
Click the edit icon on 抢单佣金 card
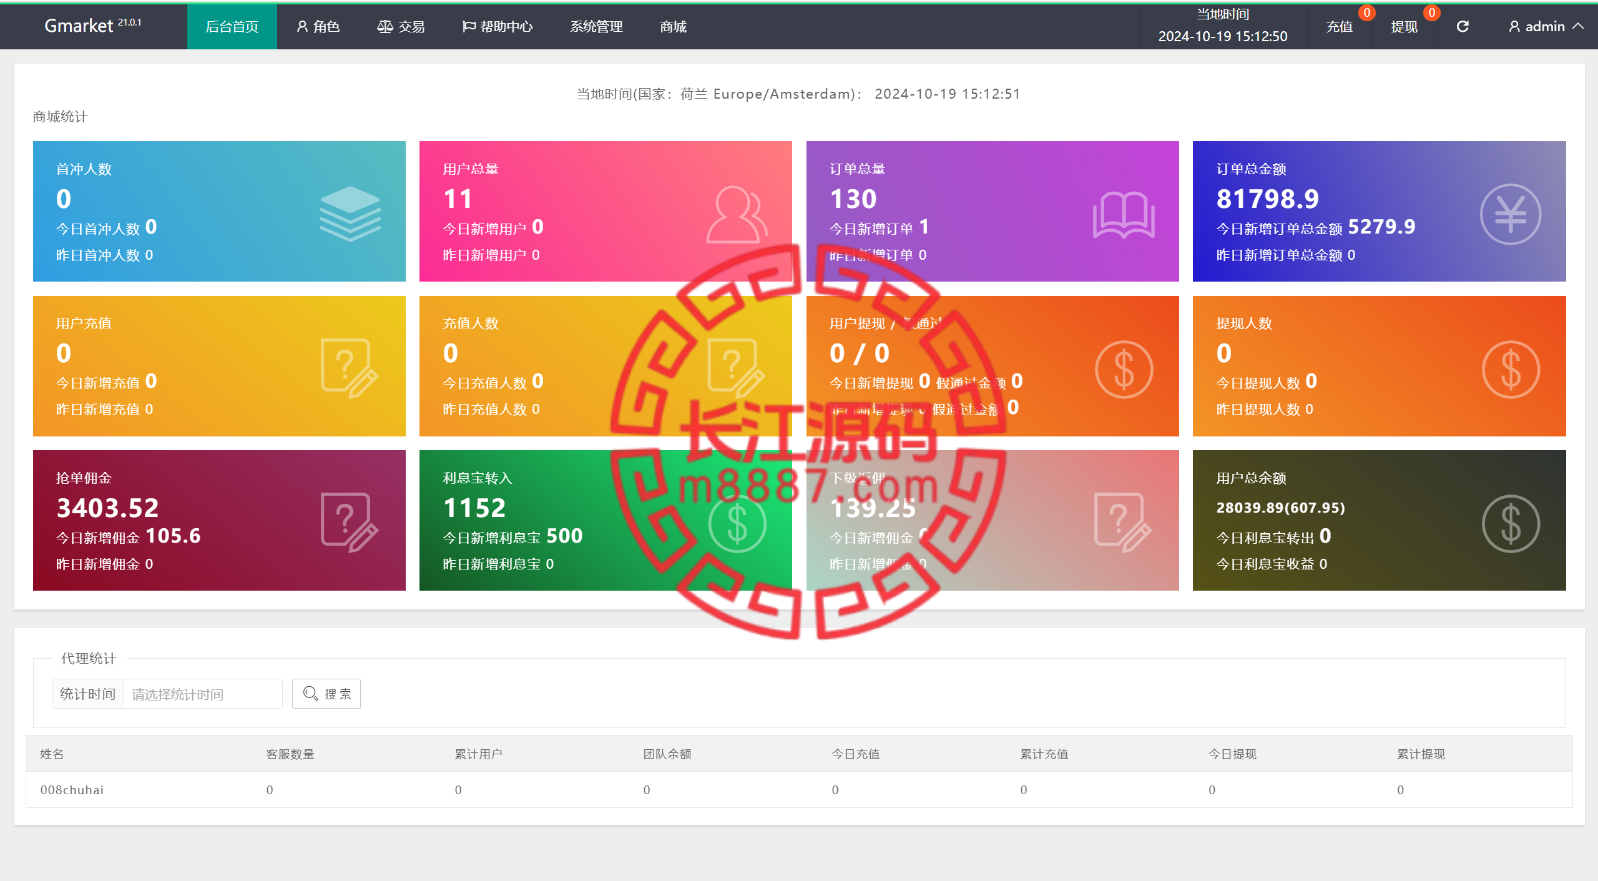tap(350, 523)
